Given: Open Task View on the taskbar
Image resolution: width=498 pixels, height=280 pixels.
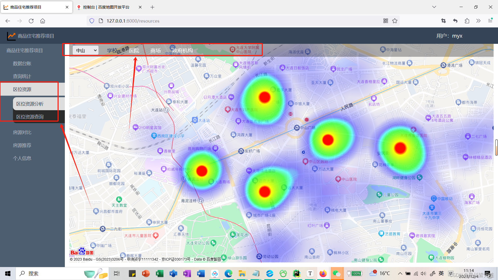Looking at the screenshot, I should pos(117,274).
